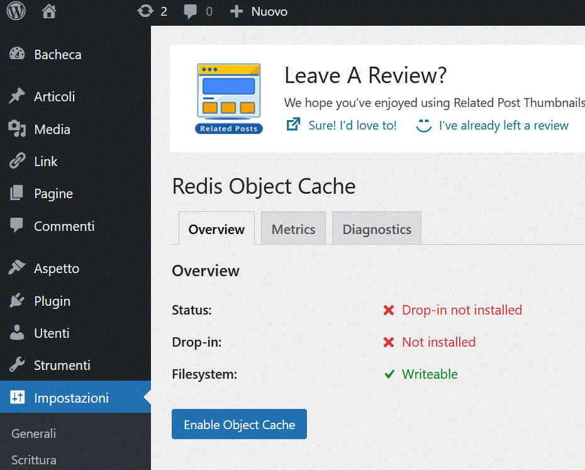Visit site via the home icon
This screenshot has height=470, width=585.
click(49, 11)
